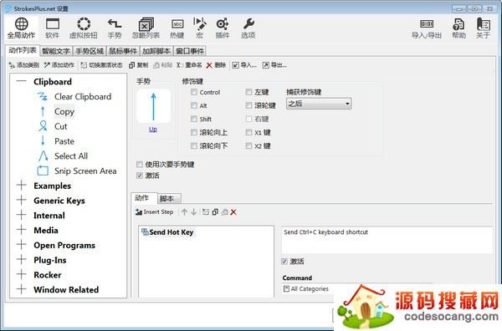Check the X2 键 checkbox
502x331 pixels.
pyautogui.click(x=248, y=145)
